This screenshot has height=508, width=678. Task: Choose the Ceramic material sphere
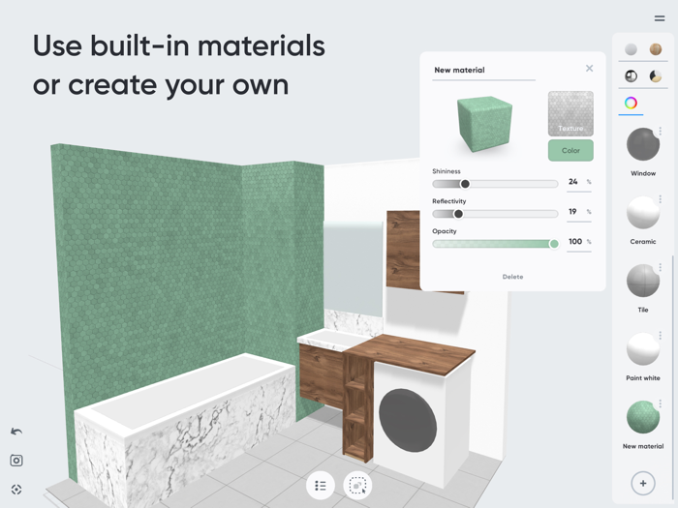pyautogui.click(x=643, y=212)
